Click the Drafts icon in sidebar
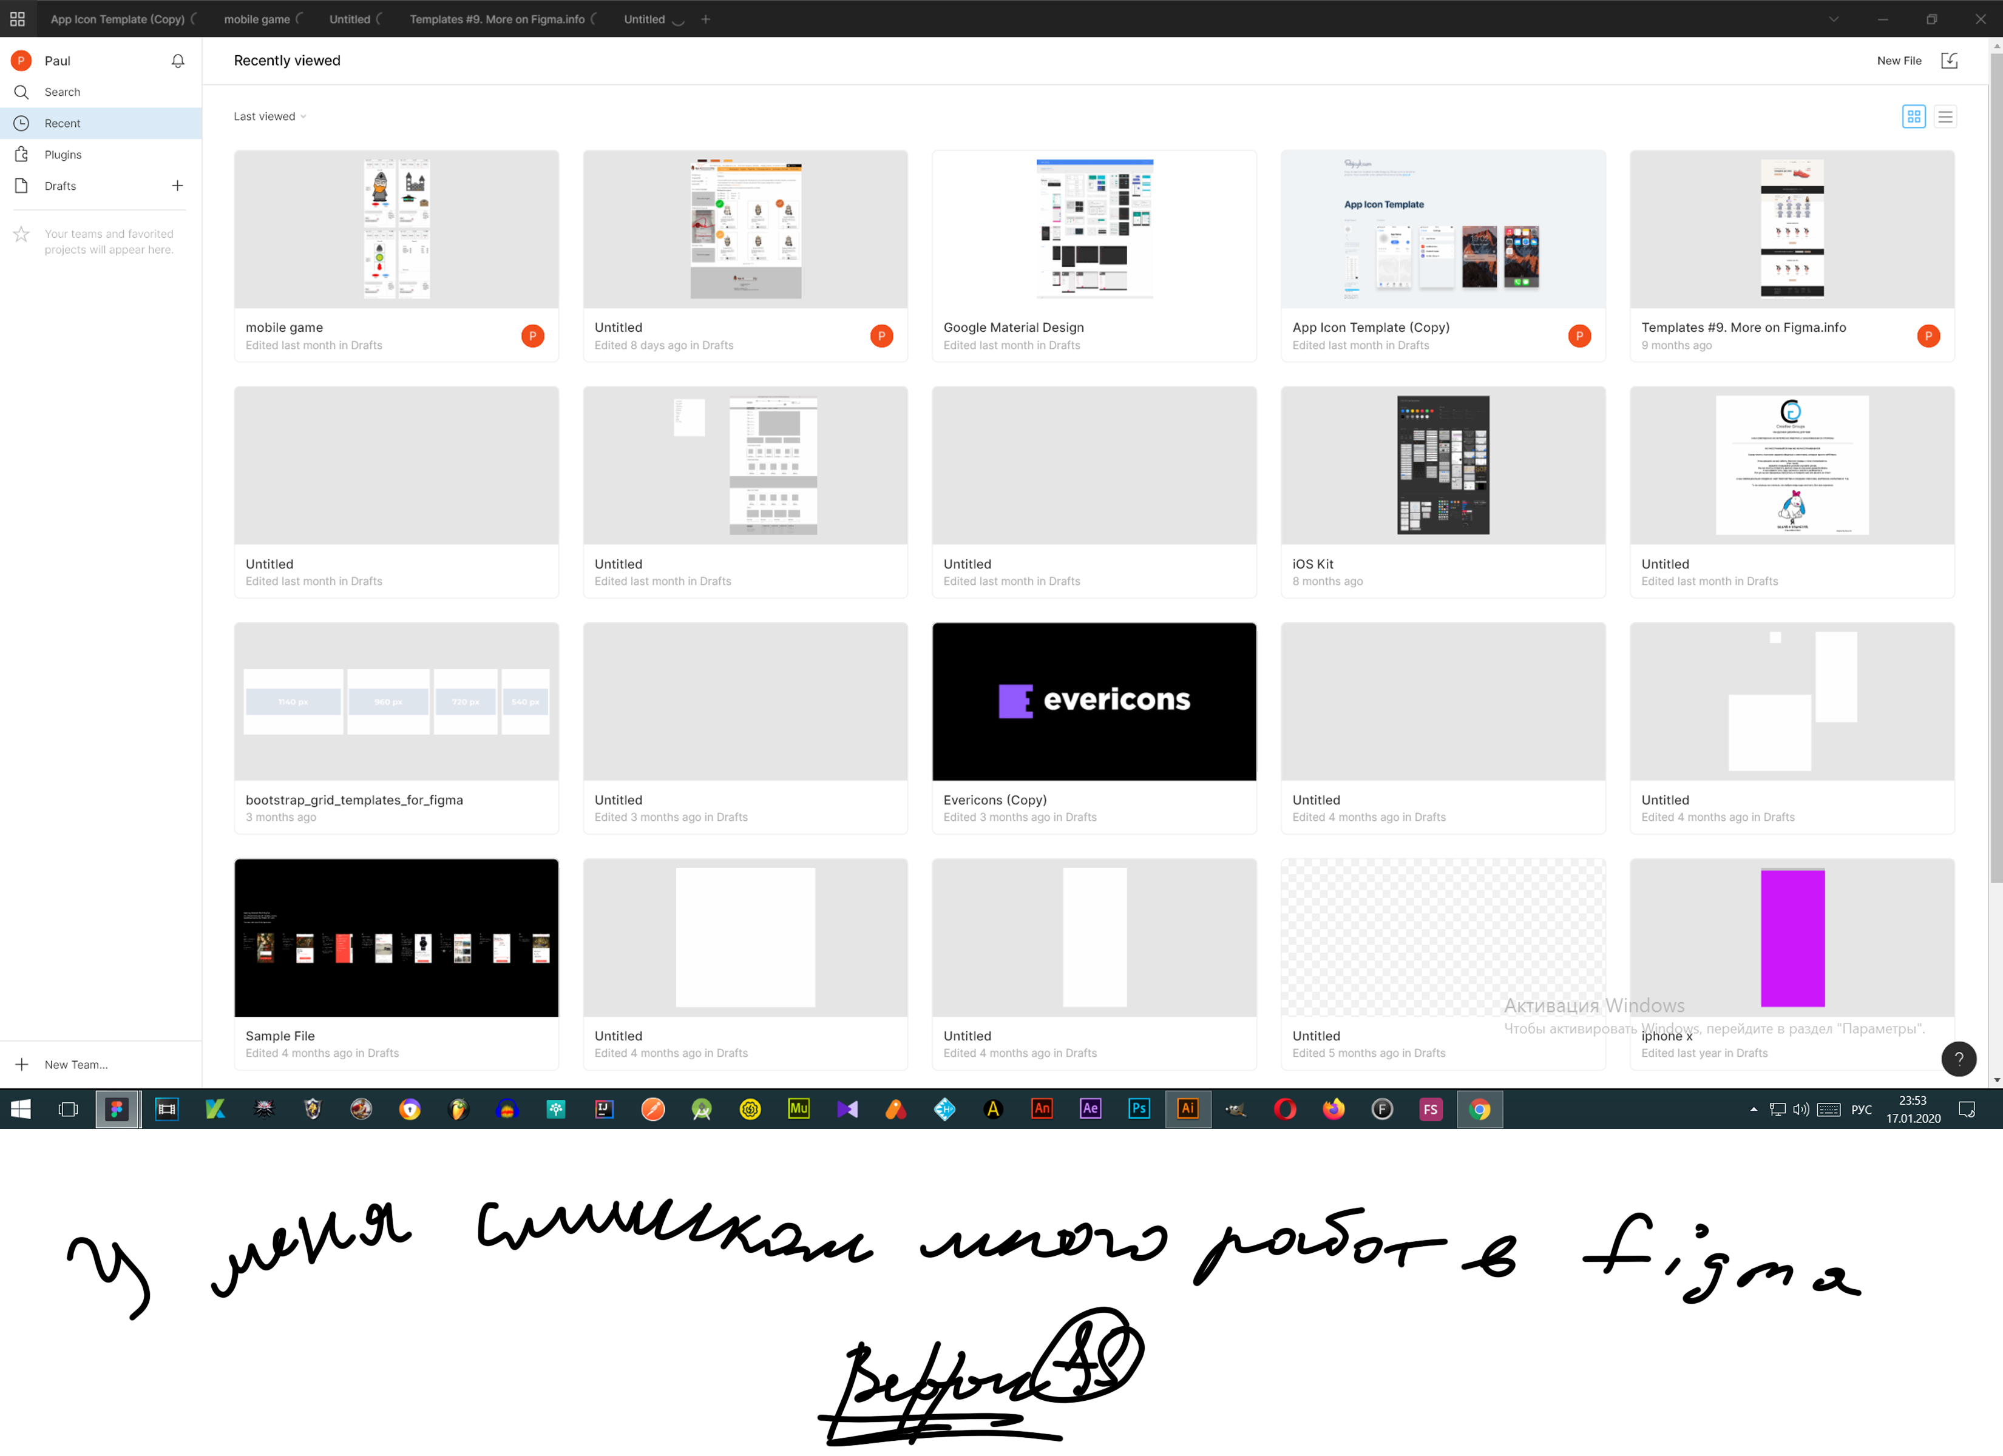The height and width of the screenshot is (1456, 2003). pos(22,186)
